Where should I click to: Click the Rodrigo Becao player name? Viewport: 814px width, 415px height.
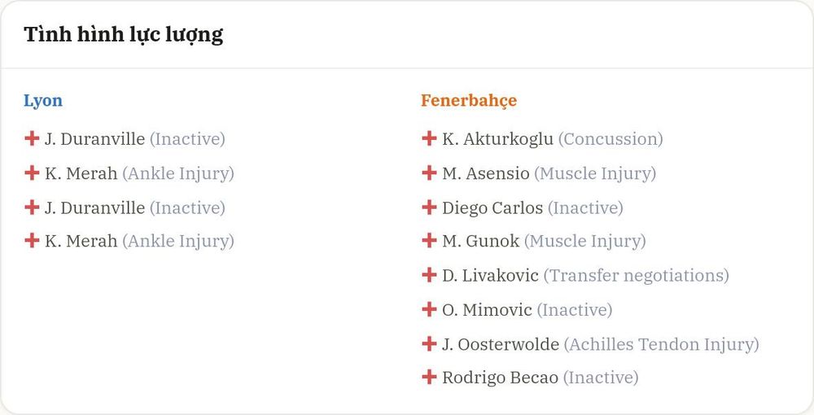pos(500,377)
